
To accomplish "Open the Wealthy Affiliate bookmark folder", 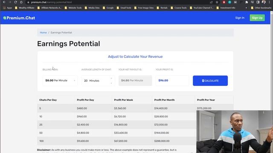I will click(25, 8).
